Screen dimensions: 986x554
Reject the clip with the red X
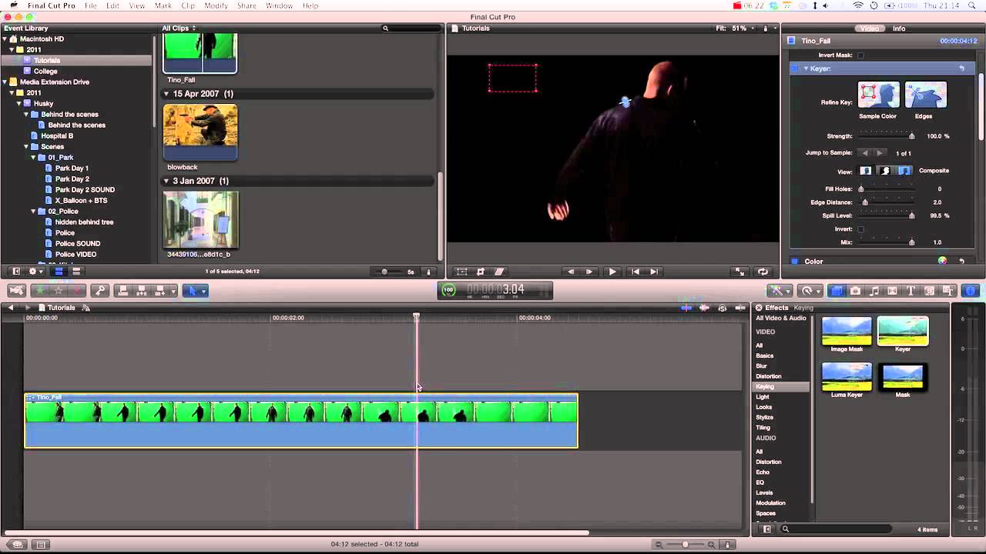(x=77, y=291)
